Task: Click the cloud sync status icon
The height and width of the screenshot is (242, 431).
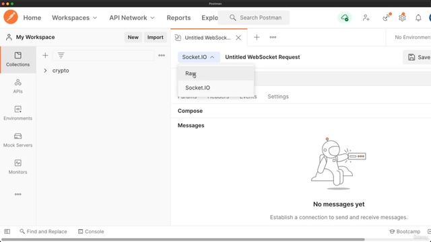Action: click(x=345, y=18)
